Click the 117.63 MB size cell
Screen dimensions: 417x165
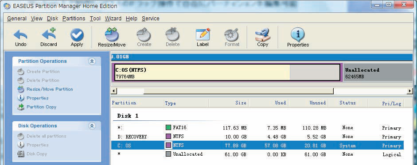[x=234, y=128]
